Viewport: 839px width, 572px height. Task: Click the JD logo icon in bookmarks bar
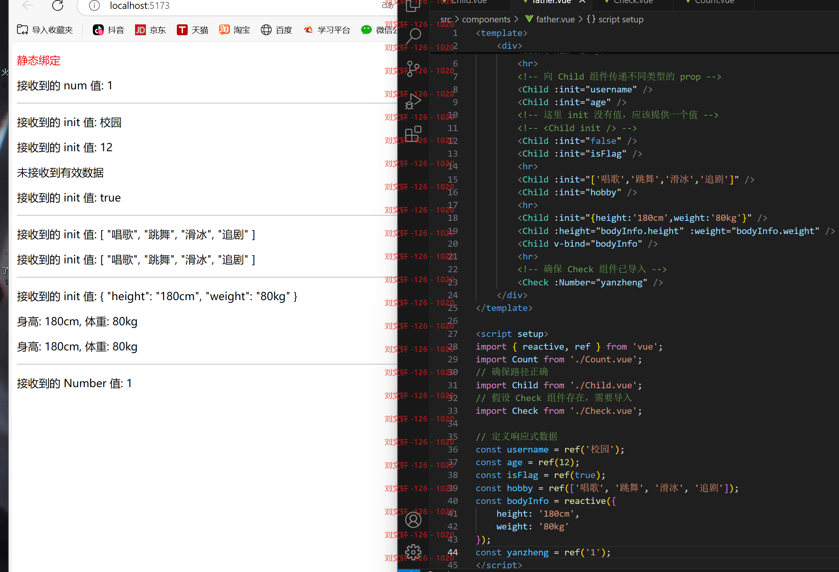coord(140,30)
